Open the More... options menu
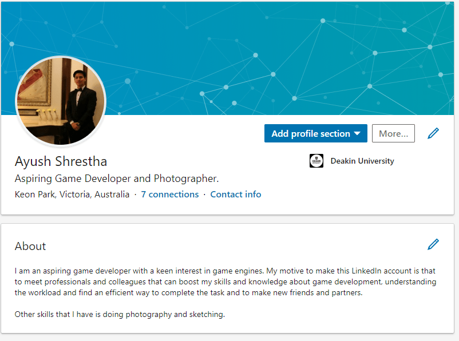The height and width of the screenshot is (341, 459). point(393,133)
